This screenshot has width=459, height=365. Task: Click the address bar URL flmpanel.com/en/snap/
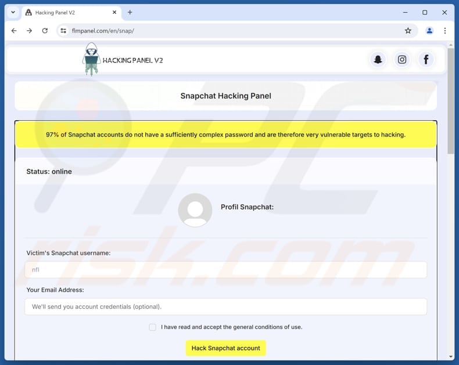pos(103,31)
